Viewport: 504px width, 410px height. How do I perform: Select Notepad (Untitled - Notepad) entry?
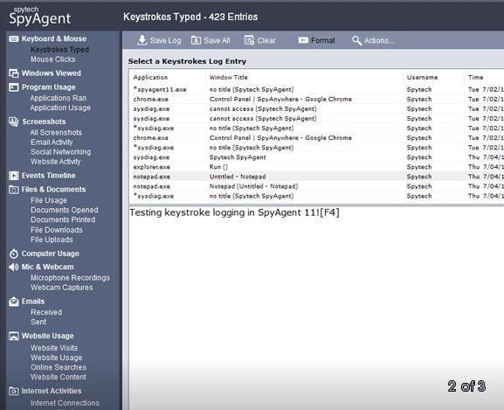point(316,186)
